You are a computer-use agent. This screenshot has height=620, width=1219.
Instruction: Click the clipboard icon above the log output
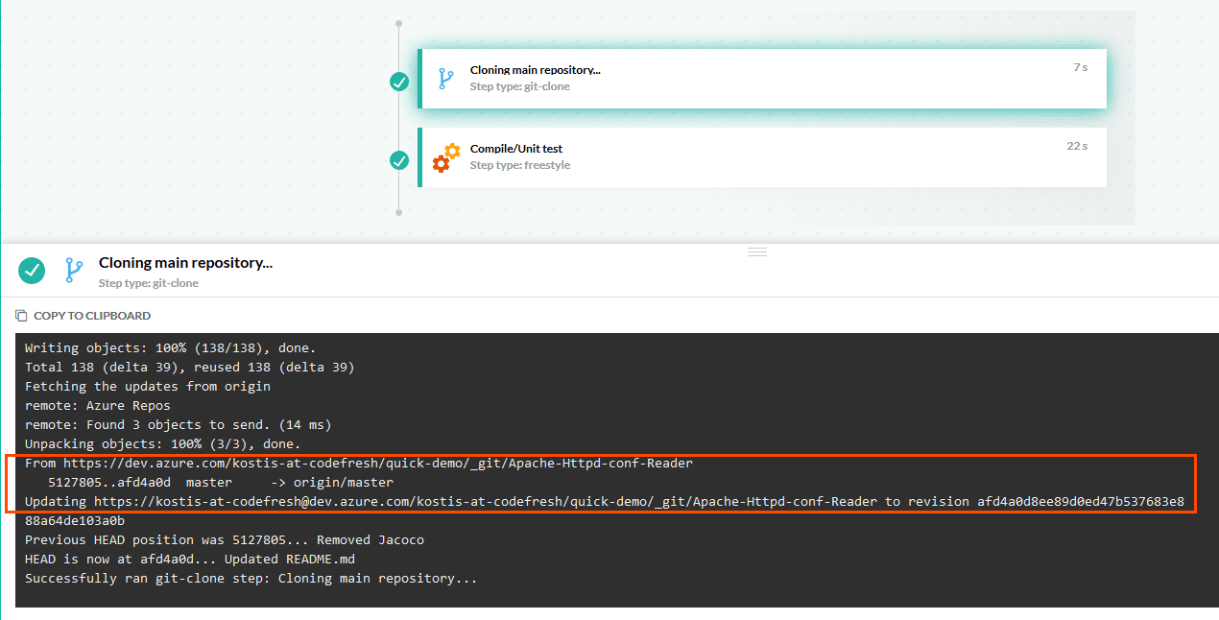tap(21, 316)
